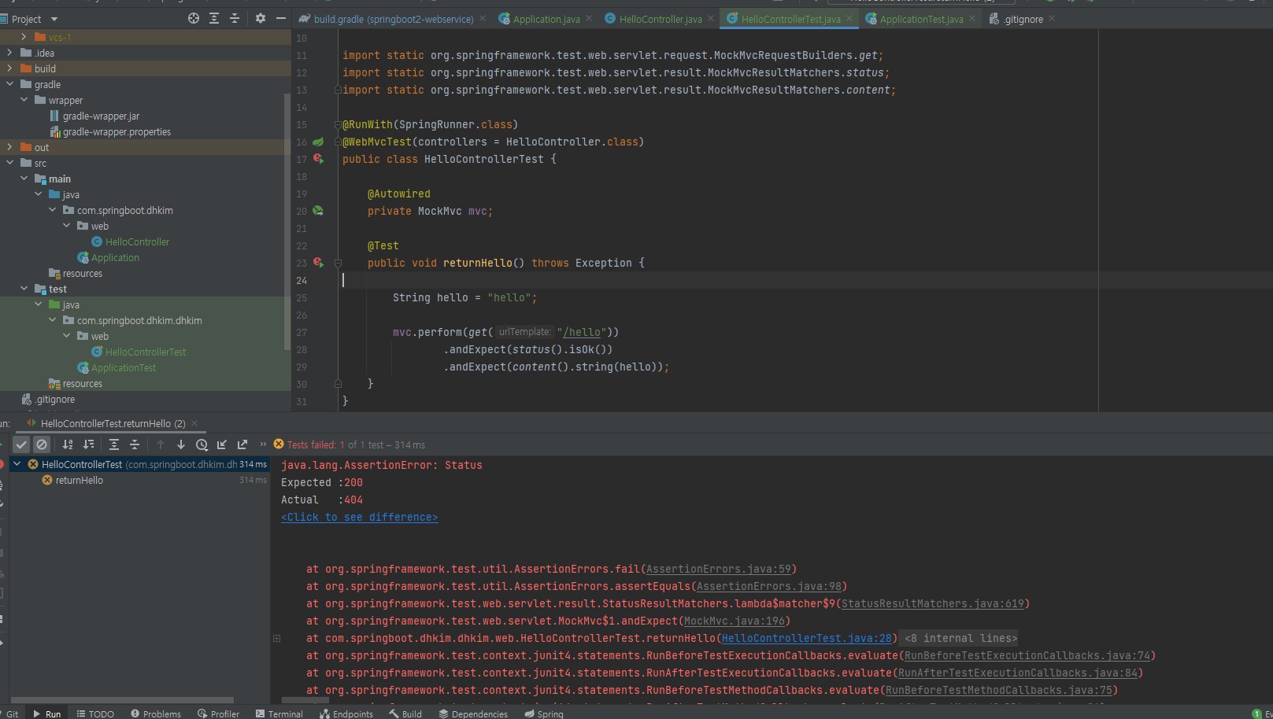This screenshot has width=1273, height=719.
Task: Click Export Test Results icon
Action: coord(242,444)
